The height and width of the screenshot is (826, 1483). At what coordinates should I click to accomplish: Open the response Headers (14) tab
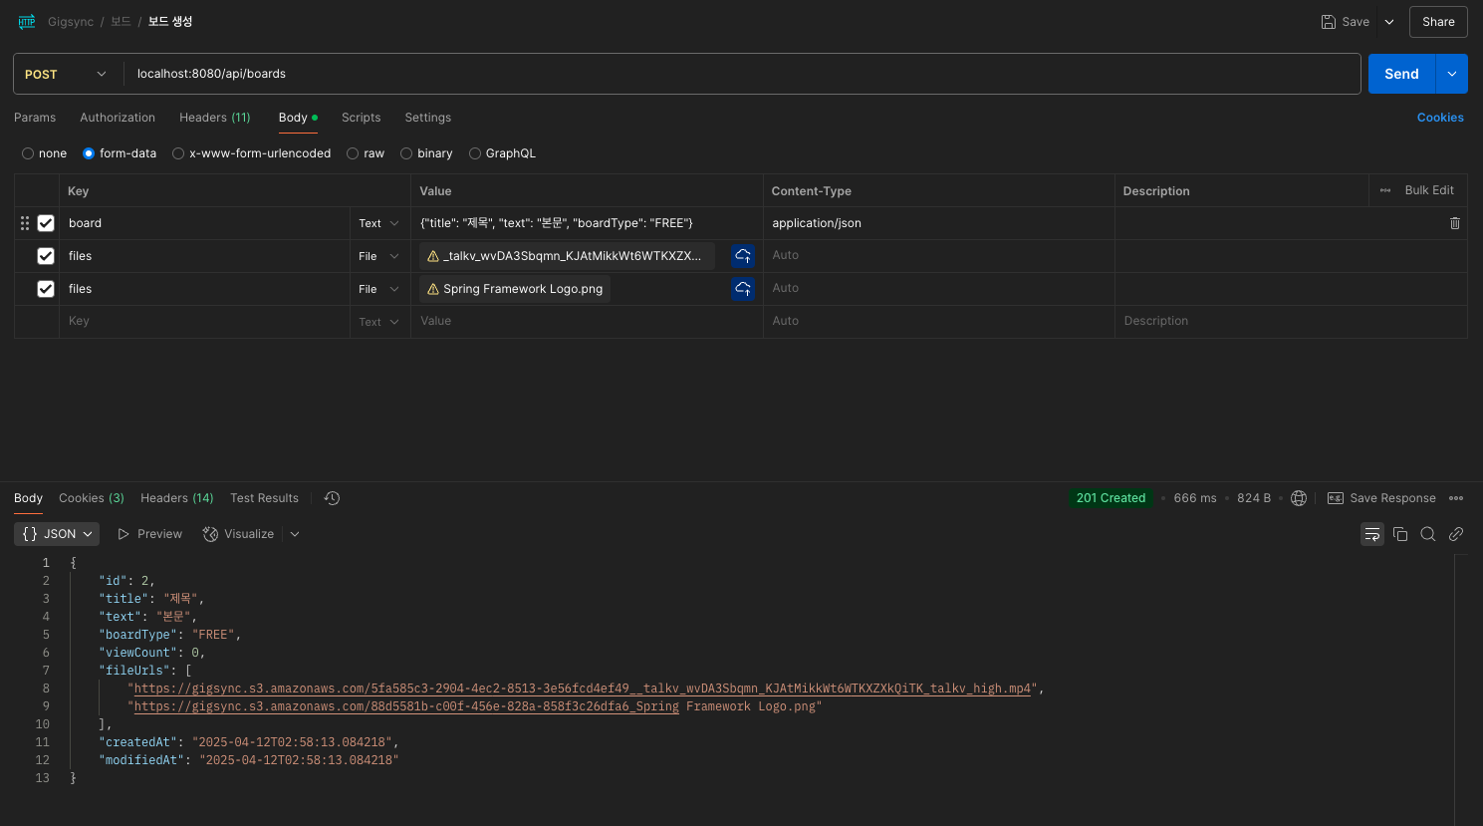tap(177, 498)
